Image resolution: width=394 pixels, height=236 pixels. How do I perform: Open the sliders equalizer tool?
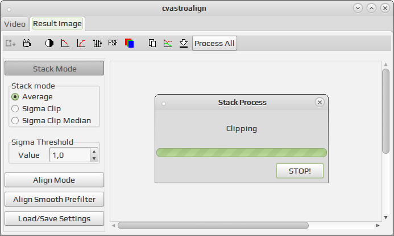97,43
